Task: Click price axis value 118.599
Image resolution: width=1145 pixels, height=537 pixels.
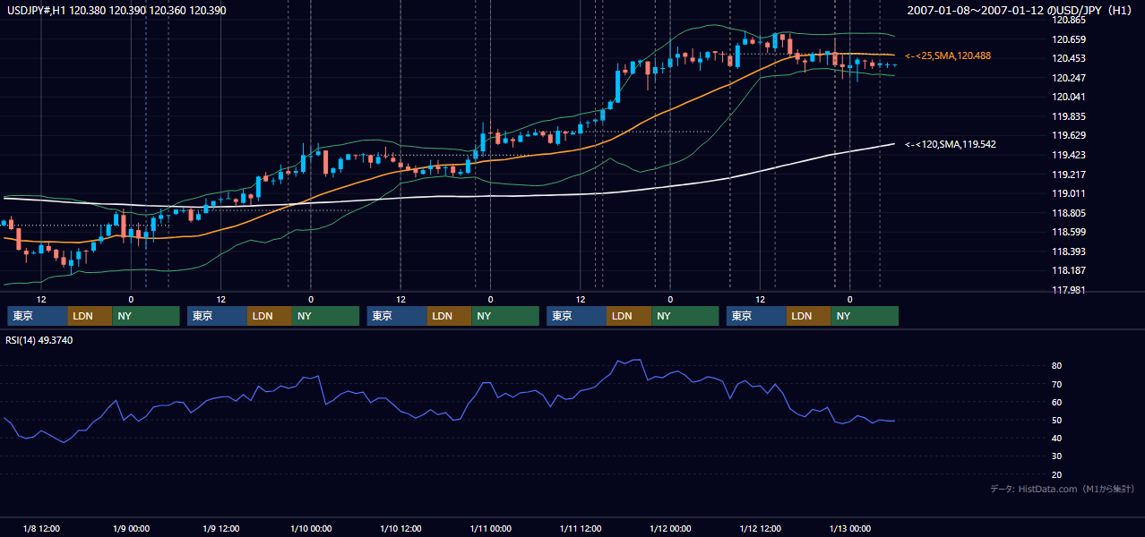Action: [1070, 233]
